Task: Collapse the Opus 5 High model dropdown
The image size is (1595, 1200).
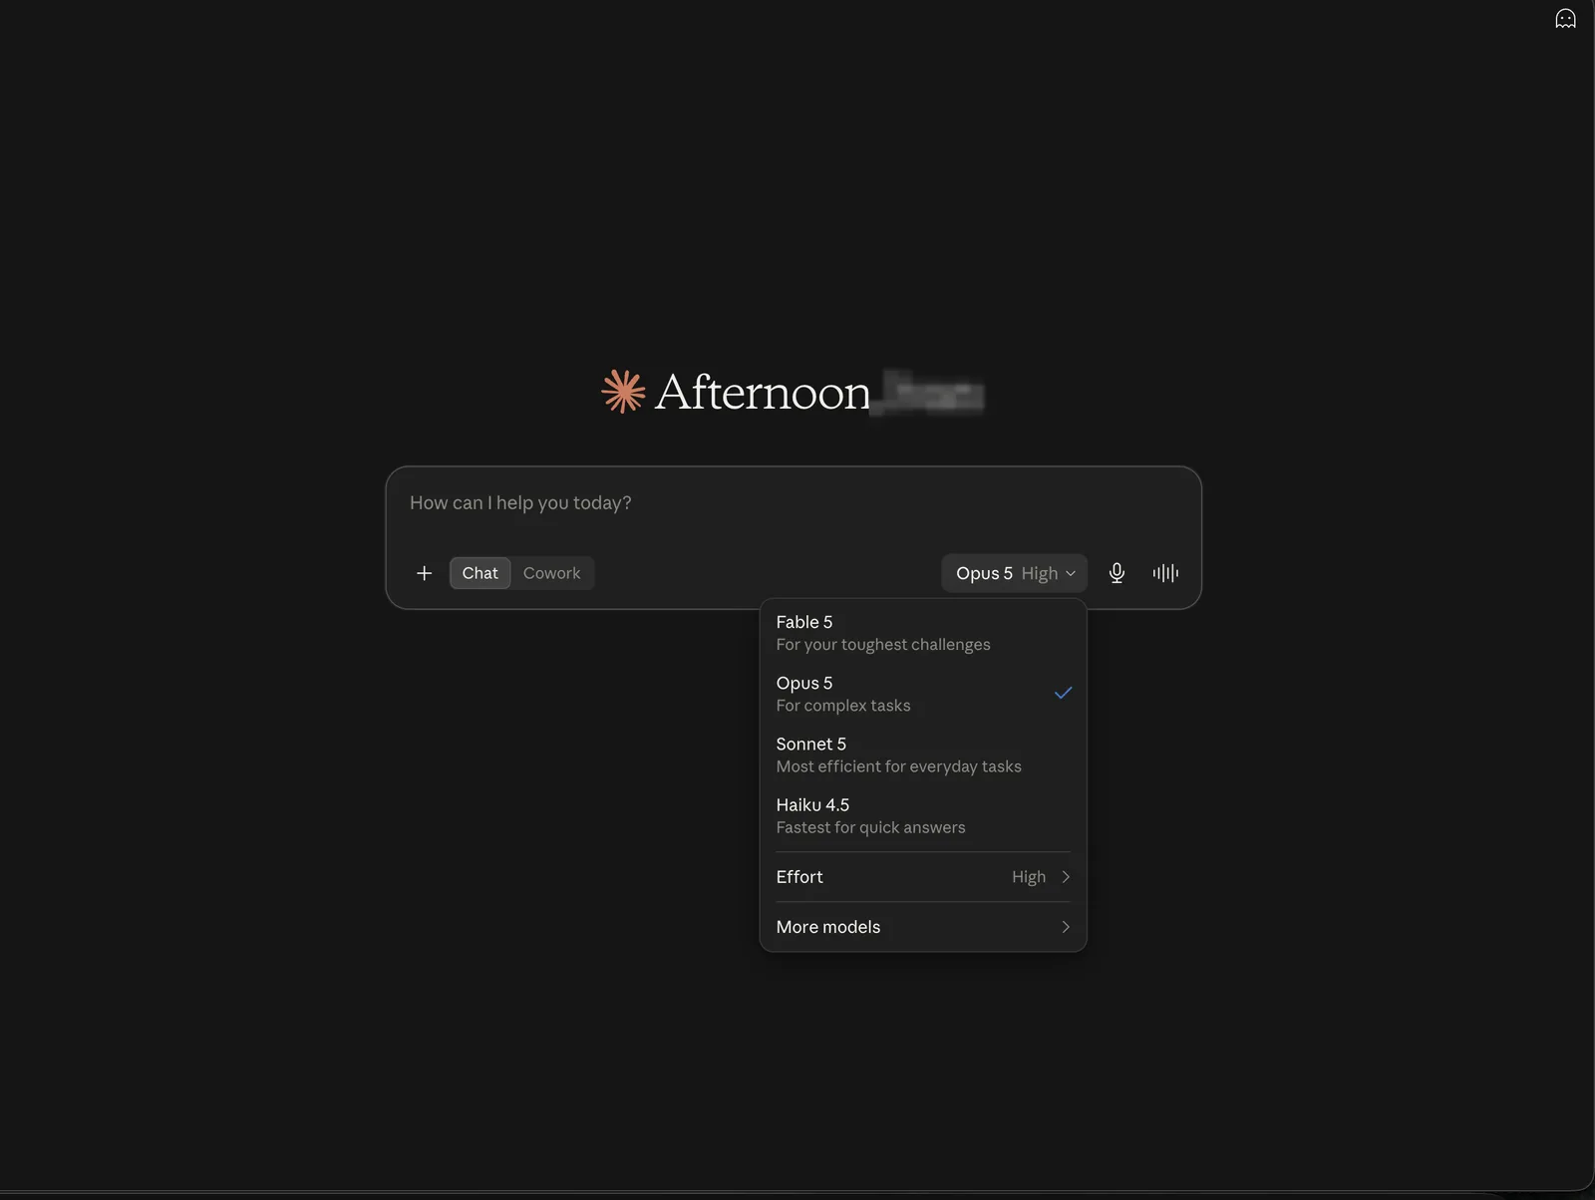Action: (x=1014, y=573)
